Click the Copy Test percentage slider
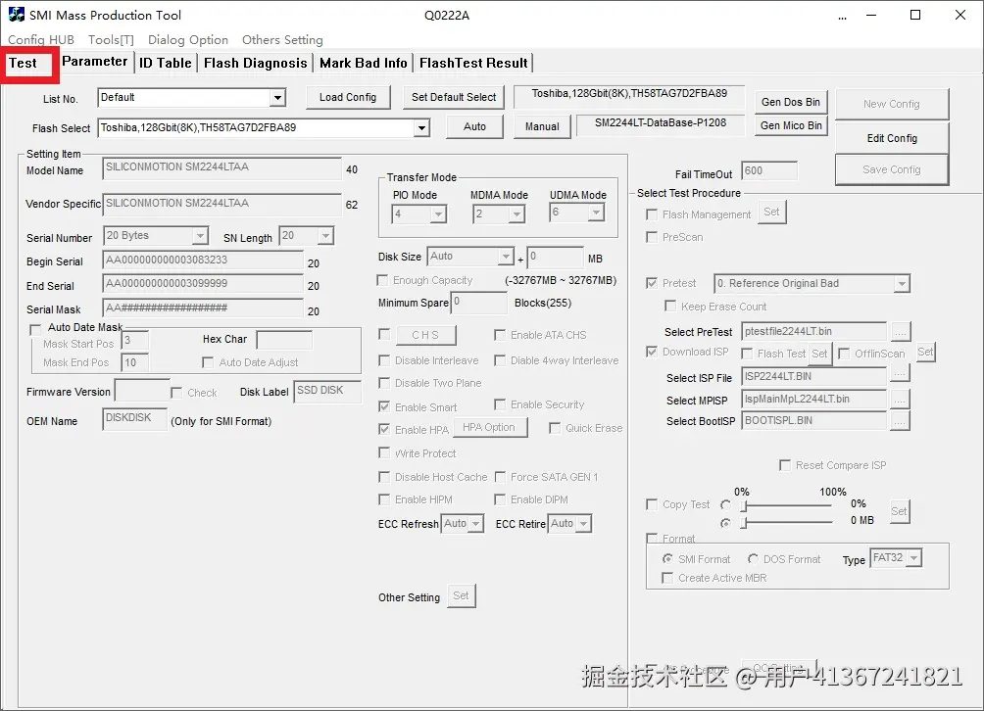 pos(788,505)
